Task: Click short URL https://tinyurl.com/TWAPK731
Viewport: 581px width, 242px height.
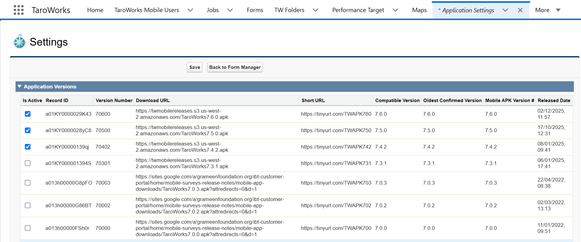Action: click(x=336, y=163)
